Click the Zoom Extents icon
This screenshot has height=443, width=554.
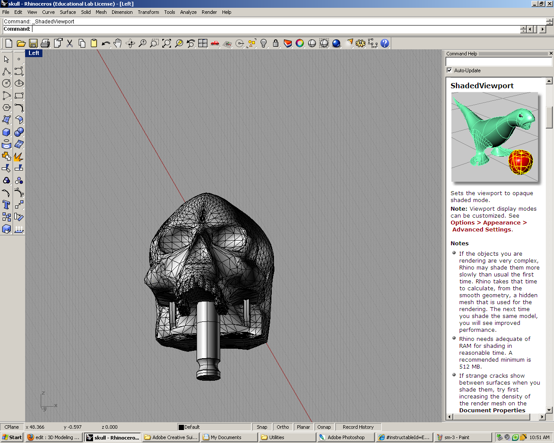(167, 43)
